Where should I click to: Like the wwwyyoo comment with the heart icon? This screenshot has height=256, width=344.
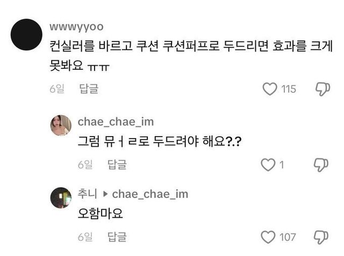[x=269, y=89]
